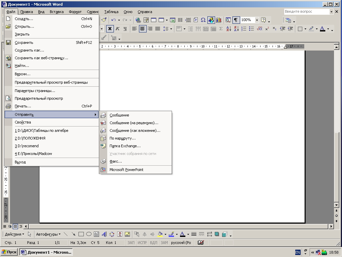The height and width of the screenshot is (257, 342).
Task: Toggle align left paragraph button
Action: pyautogui.click(x=135, y=29)
